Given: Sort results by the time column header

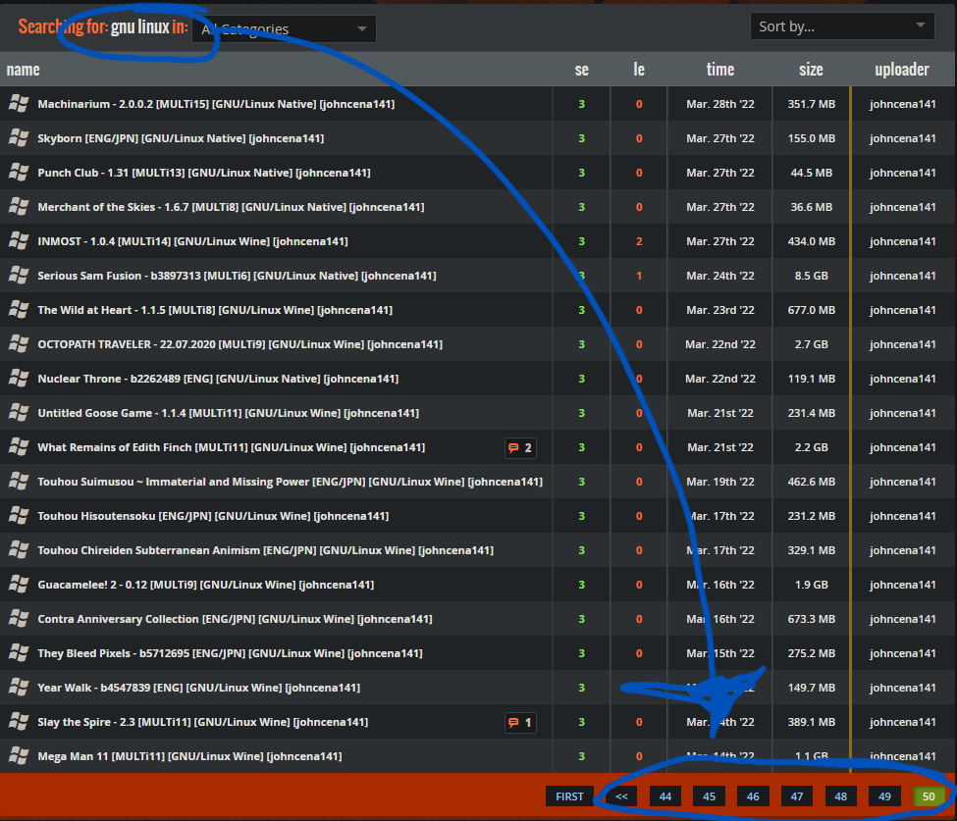Looking at the screenshot, I should click(720, 70).
